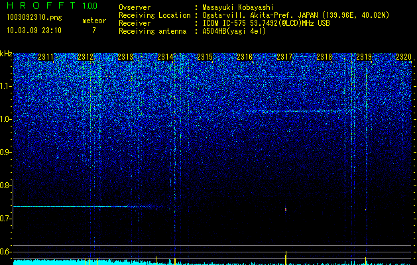The image size is (417, 265).
Task: Click the 2314 time marker
Action: coord(165,57)
